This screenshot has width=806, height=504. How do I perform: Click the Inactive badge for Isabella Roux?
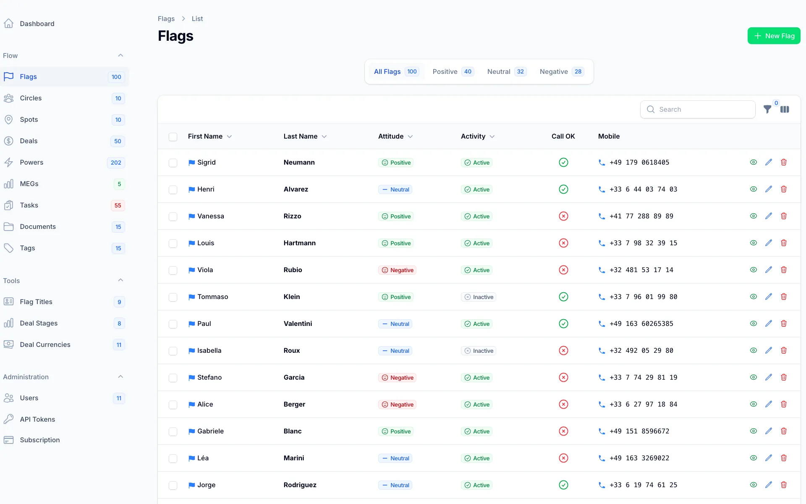pos(479,351)
